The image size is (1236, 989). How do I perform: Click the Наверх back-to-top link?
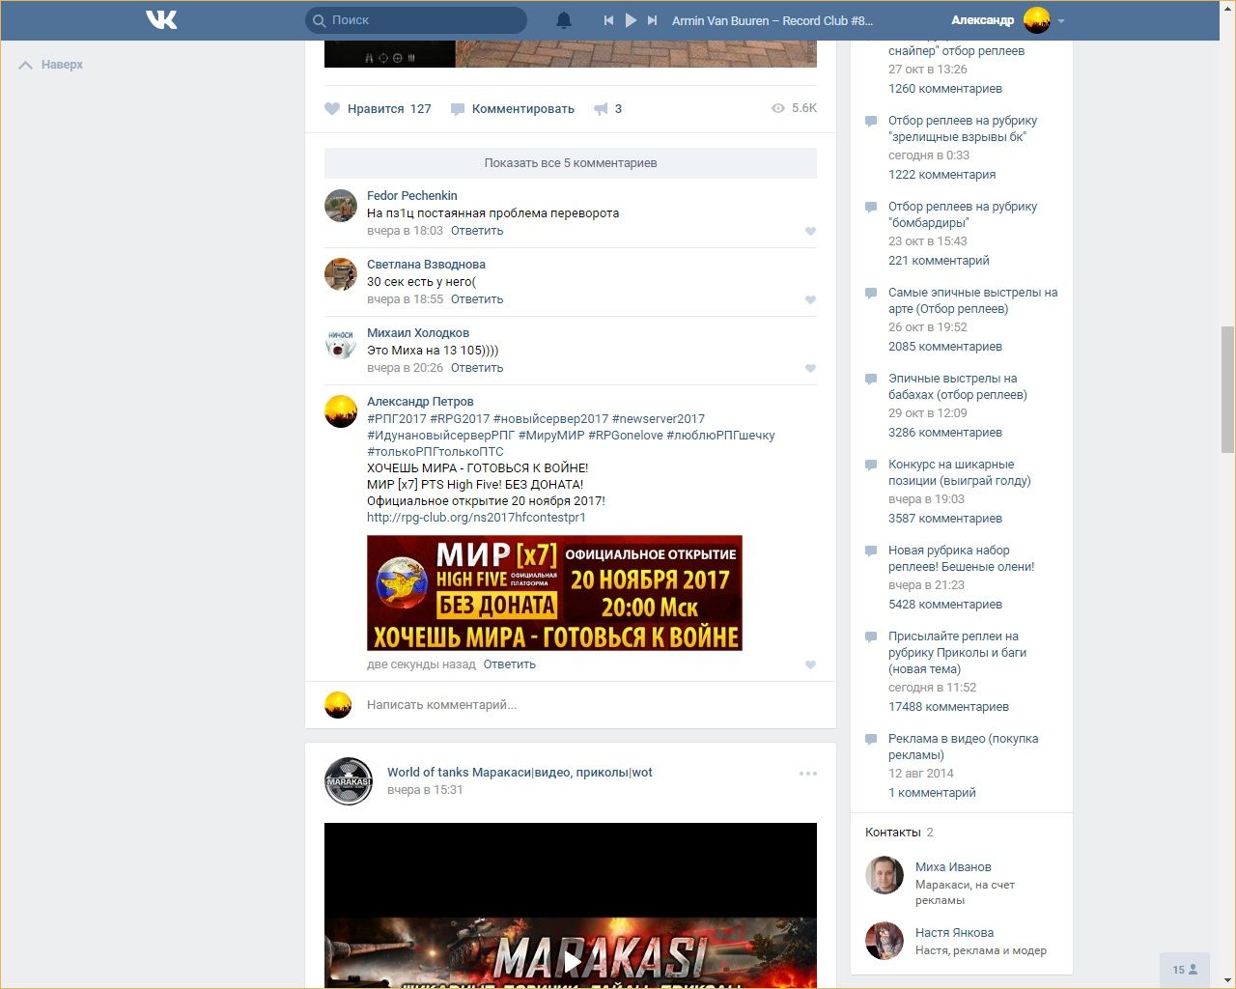coord(51,65)
